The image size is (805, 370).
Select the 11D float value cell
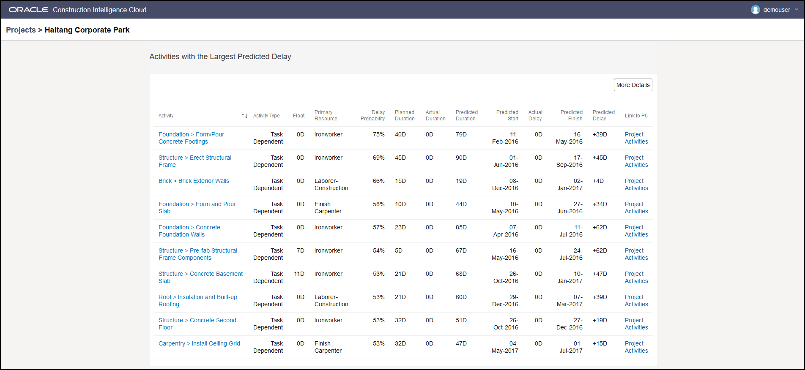click(299, 274)
